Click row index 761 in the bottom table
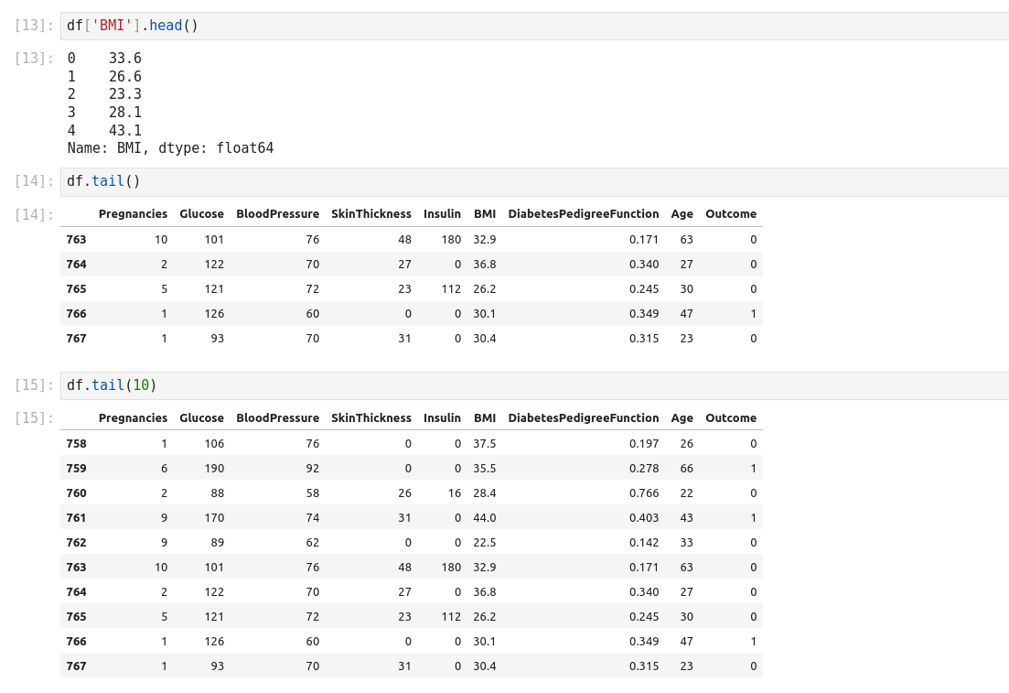The width and height of the screenshot is (1009, 693). (76, 518)
